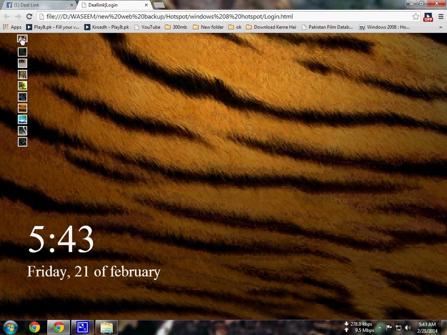Open PlayIt.pk - Fill your v... bookmark

pos(53,27)
